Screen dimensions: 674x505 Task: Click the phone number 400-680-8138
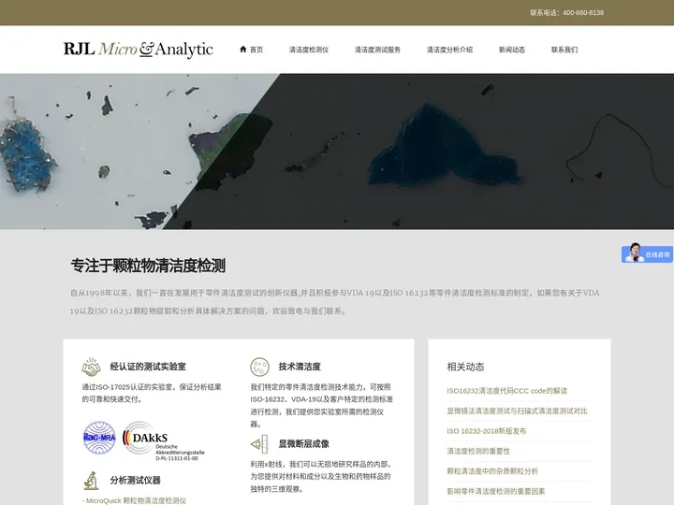[583, 13]
